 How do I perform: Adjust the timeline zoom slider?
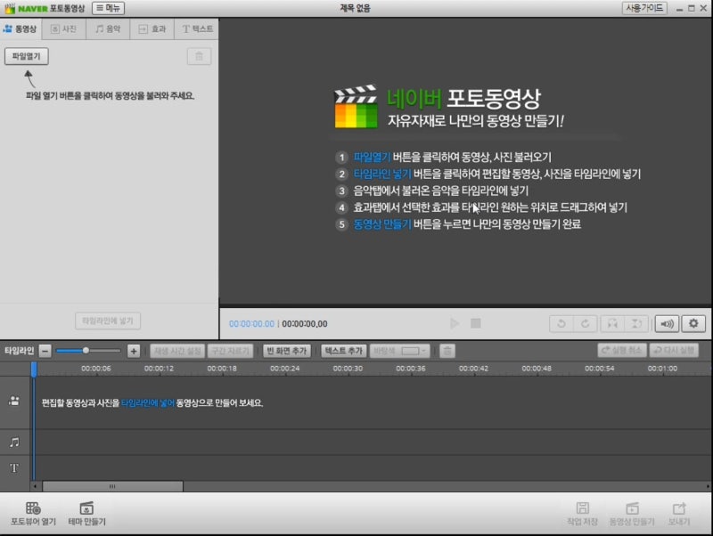point(86,351)
